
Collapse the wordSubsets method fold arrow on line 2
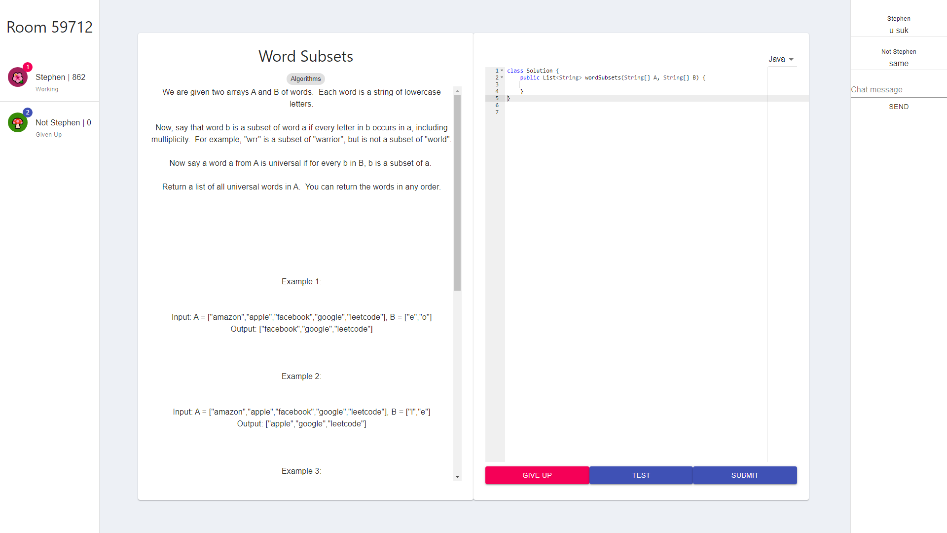[x=502, y=77]
